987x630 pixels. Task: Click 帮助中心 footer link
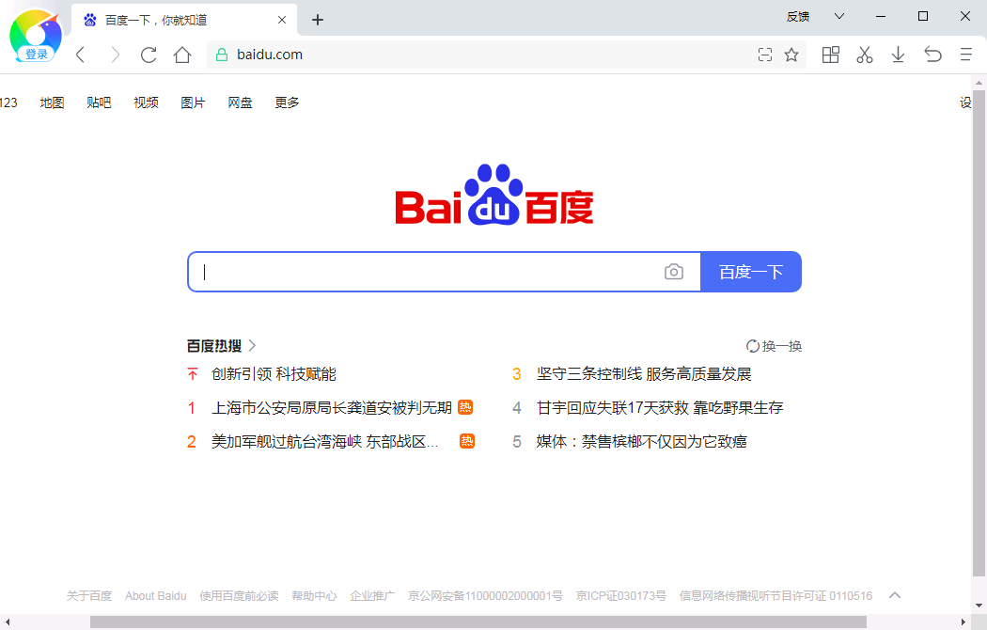(x=314, y=595)
